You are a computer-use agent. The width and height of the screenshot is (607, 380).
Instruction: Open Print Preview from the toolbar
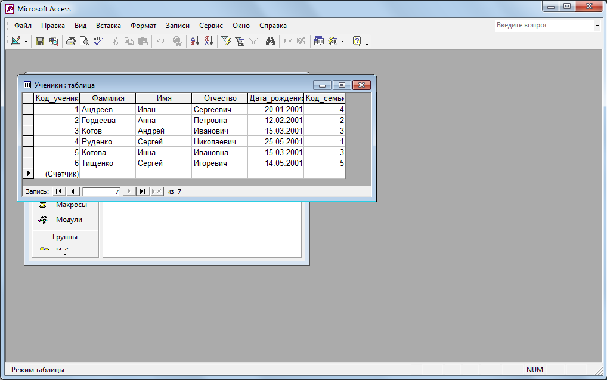click(84, 41)
